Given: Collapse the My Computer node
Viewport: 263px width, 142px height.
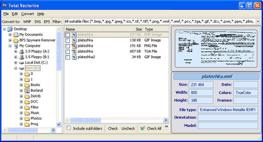Looking at the screenshot, I should (x=10, y=46).
